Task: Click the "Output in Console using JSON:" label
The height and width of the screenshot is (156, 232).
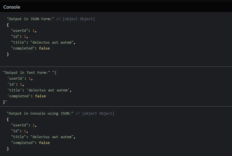Action: 40,114
